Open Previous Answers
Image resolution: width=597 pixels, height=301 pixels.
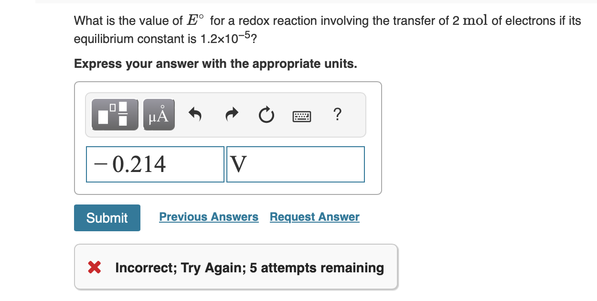[209, 216]
